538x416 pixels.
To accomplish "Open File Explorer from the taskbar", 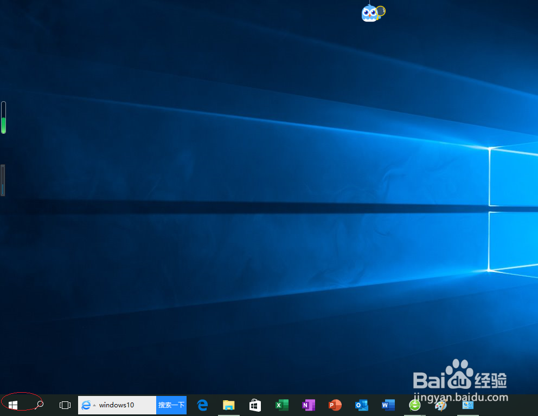I will click(x=228, y=405).
